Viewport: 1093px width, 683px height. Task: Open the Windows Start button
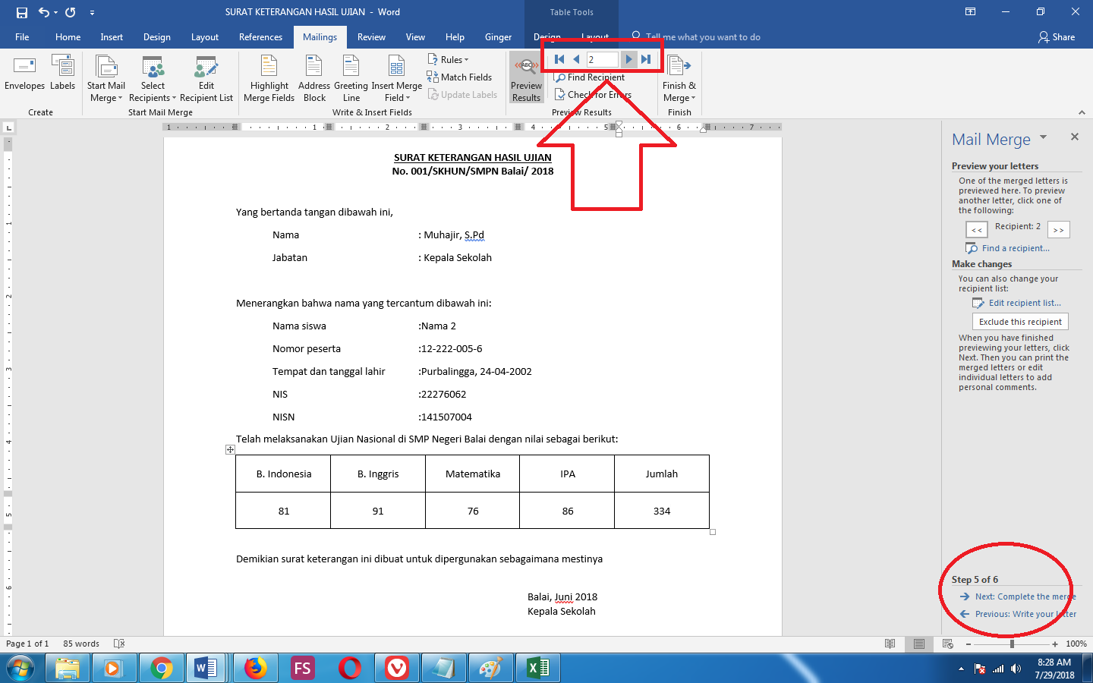tap(20, 669)
